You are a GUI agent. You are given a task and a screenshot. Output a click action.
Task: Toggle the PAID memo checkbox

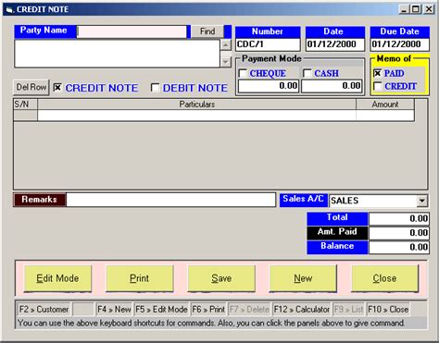[x=377, y=73]
